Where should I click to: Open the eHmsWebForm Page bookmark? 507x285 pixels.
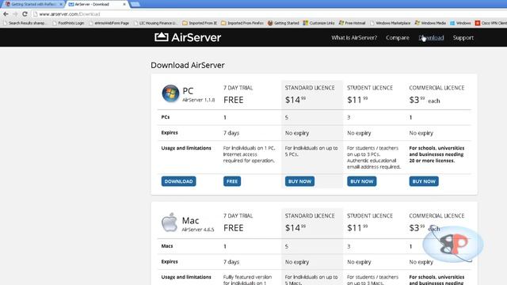coord(109,23)
